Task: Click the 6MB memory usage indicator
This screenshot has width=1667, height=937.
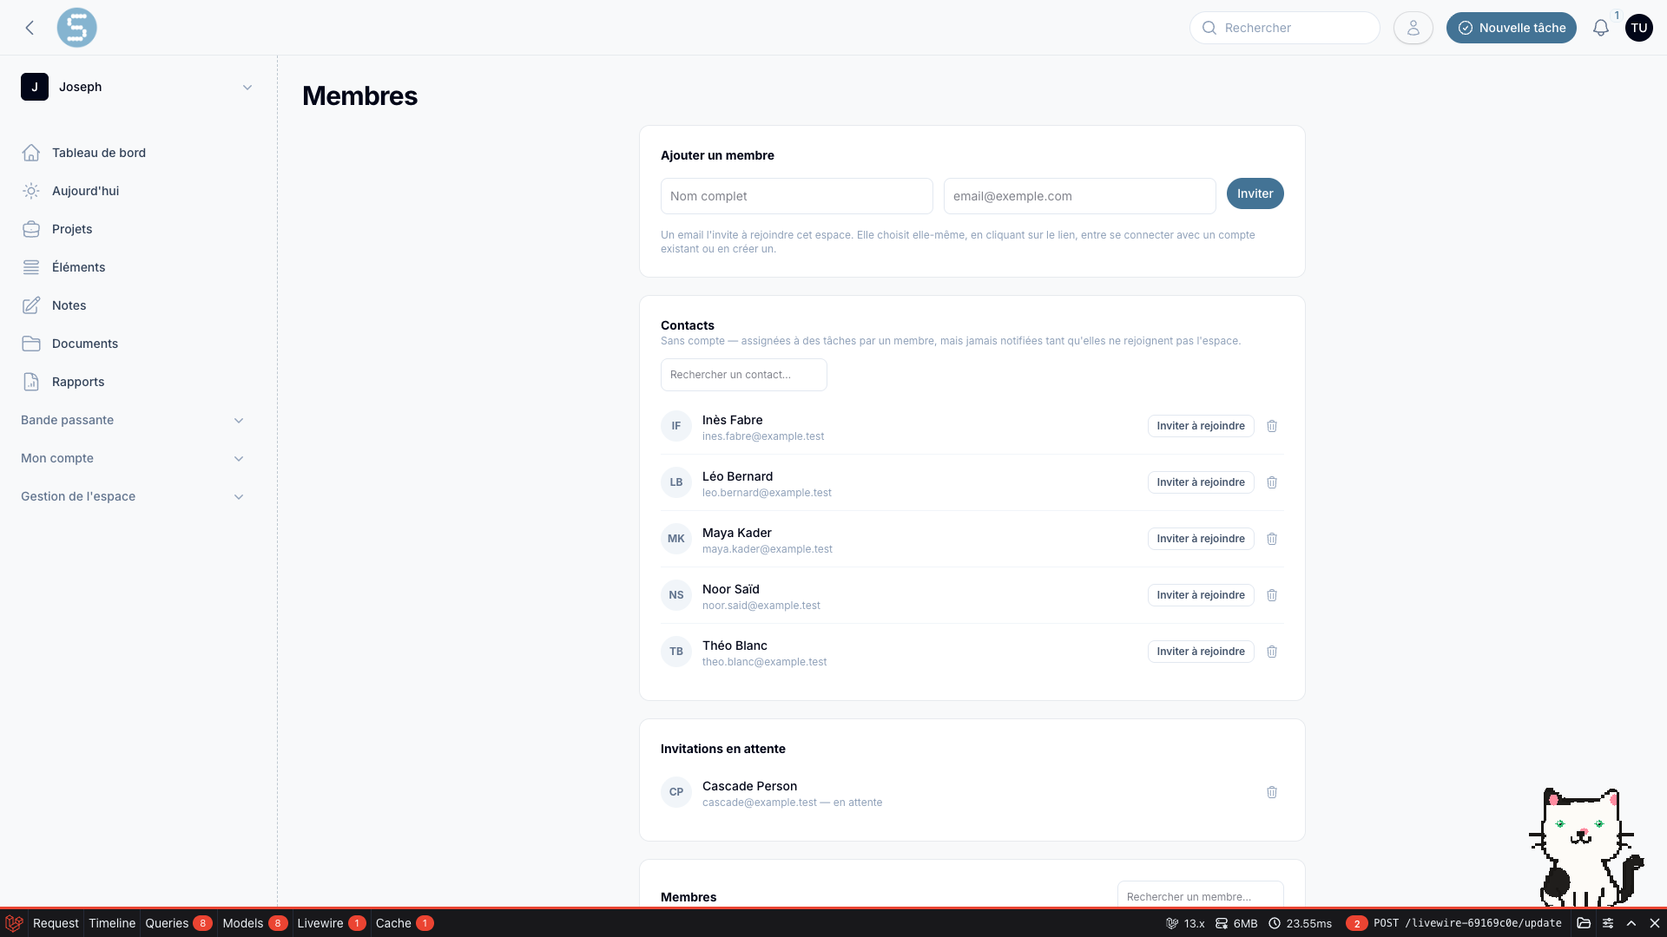Action: [1236, 923]
